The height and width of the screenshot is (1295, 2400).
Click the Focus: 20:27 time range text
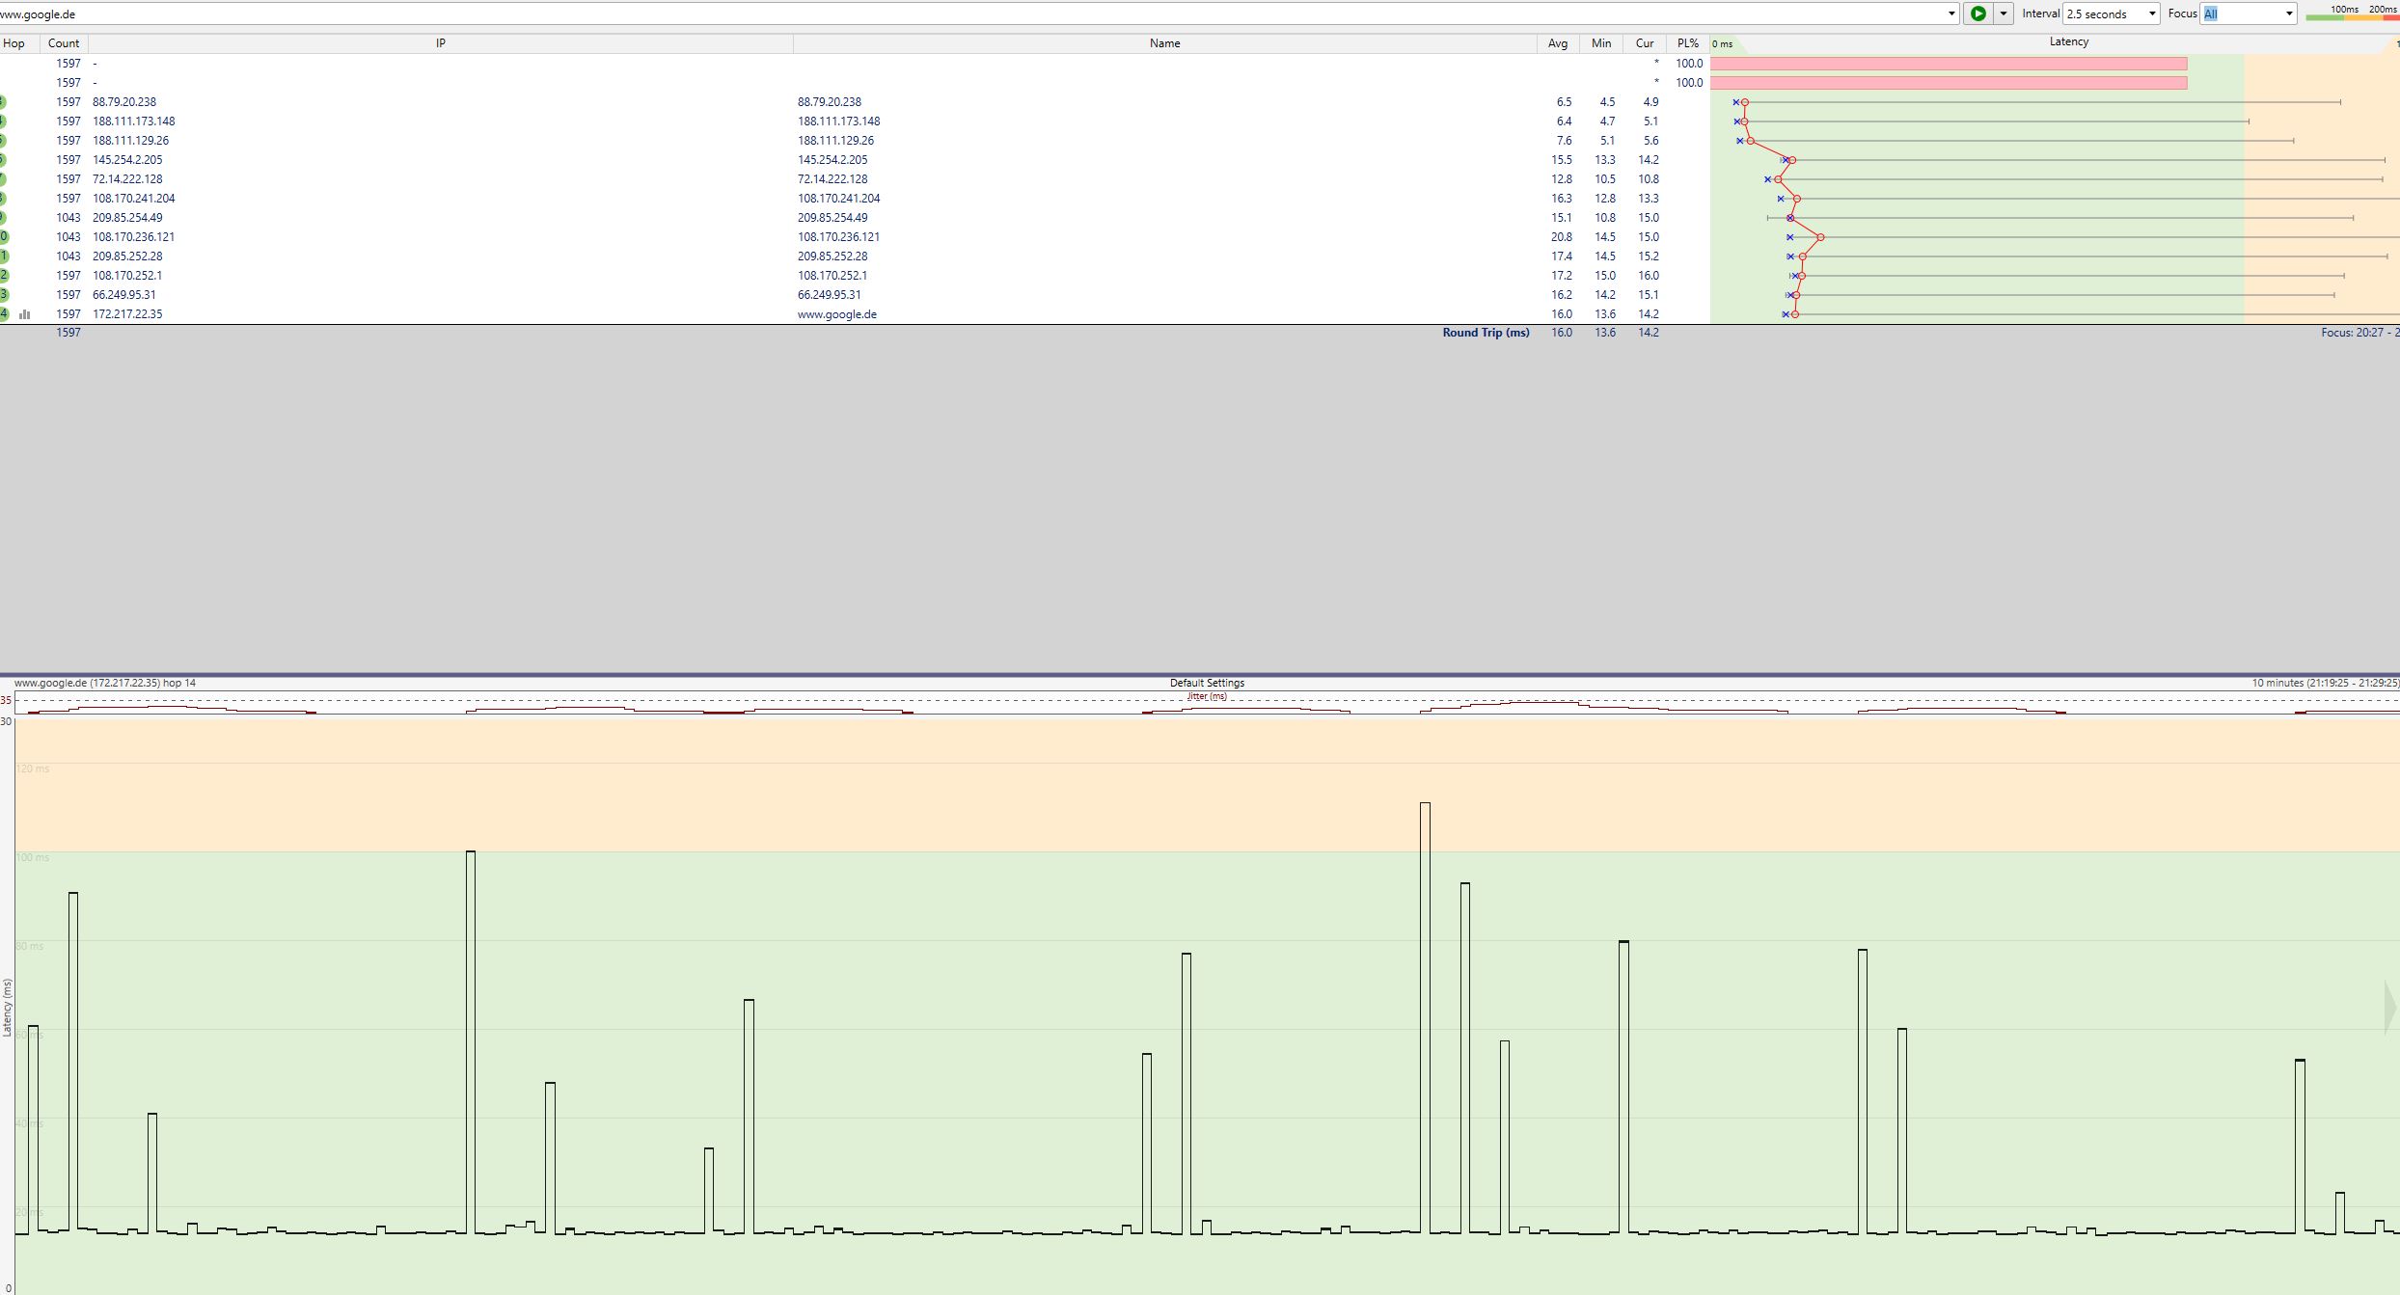pyautogui.click(x=2359, y=333)
